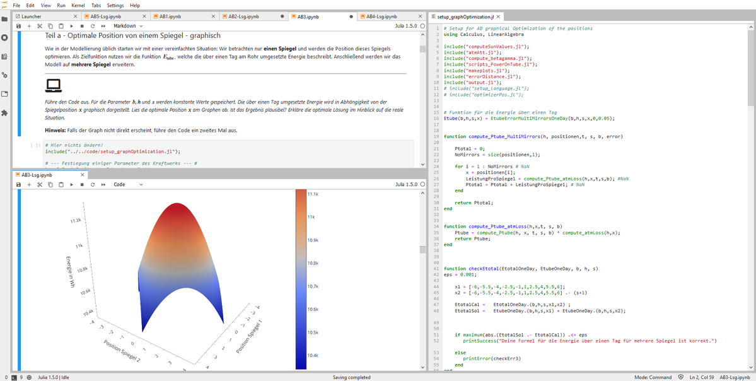This screenshot has width=756, height=381.
Task: Open the Markdown cell type dropdown
Action: click(x=128, y=26)
